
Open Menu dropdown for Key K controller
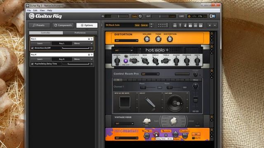pos(83,59)
